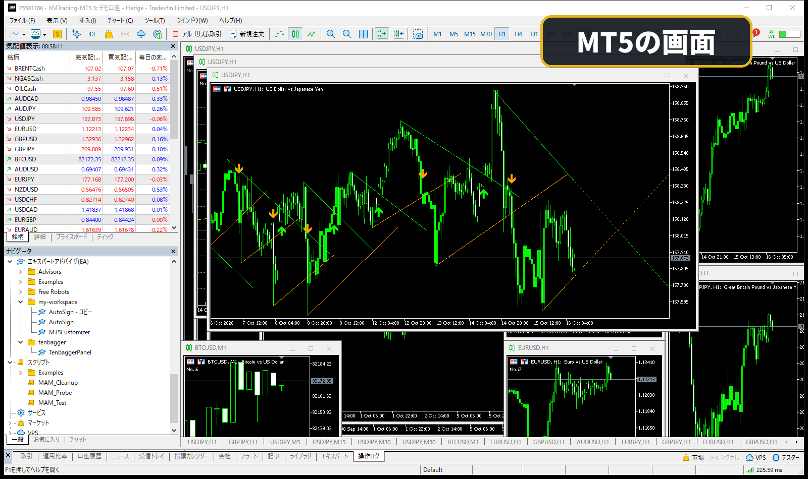Screen dimensions: 808x479
Task: Open the チャート(C) menu
Action: pos(120,20)
